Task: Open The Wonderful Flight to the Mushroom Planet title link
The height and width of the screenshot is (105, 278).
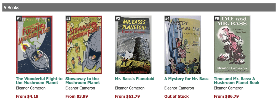Action: (x=39, y=81)
